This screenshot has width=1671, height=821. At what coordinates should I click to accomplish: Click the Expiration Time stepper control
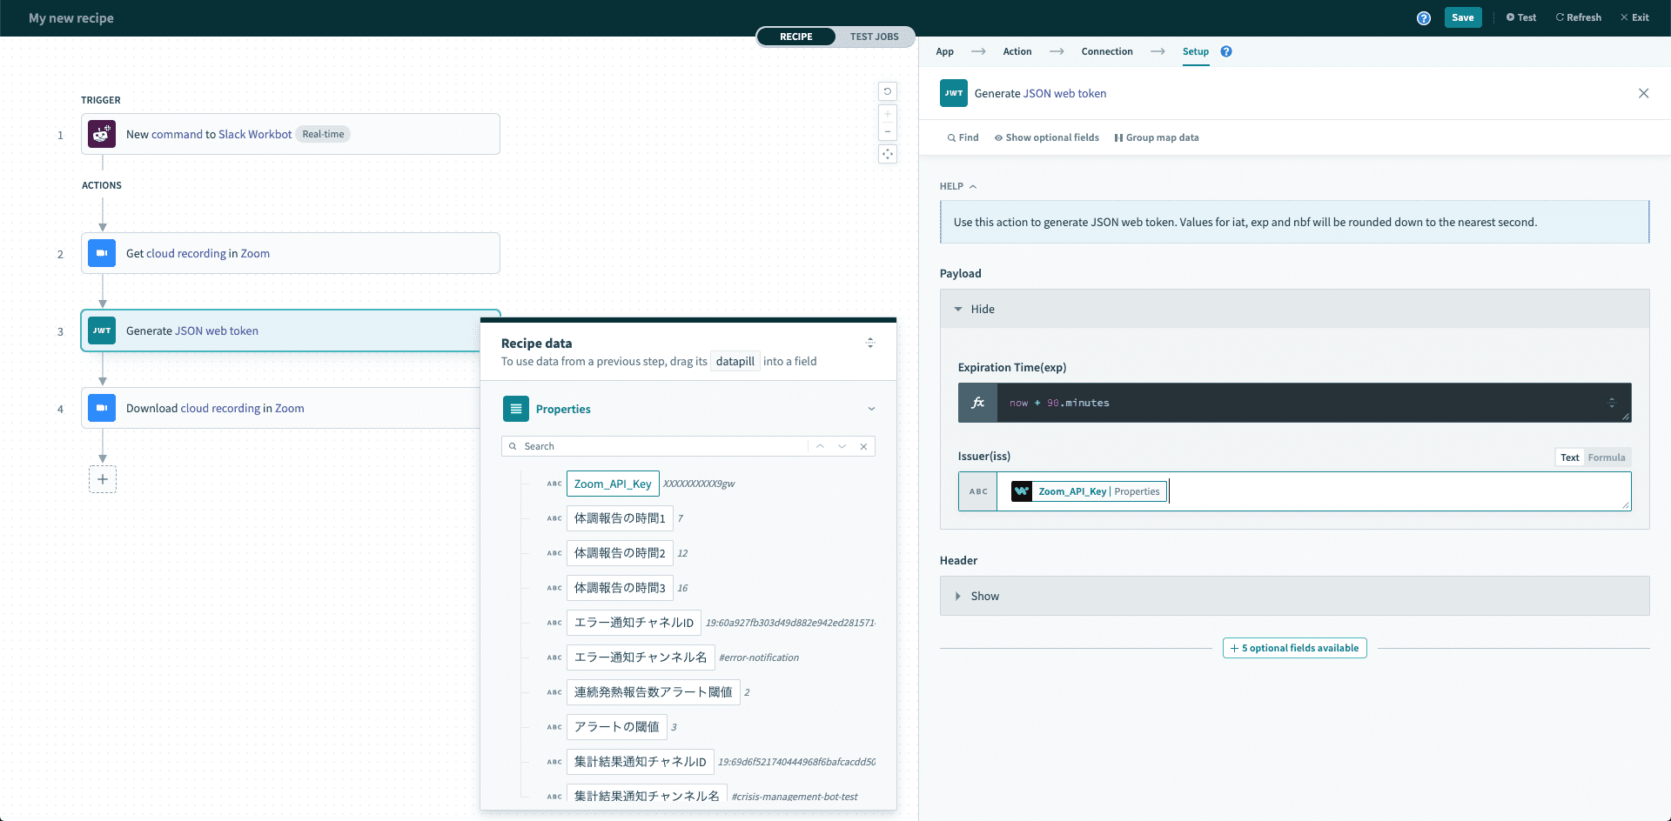(1612, 403)
